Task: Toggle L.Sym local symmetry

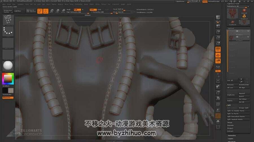Action: pyautogui.click(x=218, y=67)
